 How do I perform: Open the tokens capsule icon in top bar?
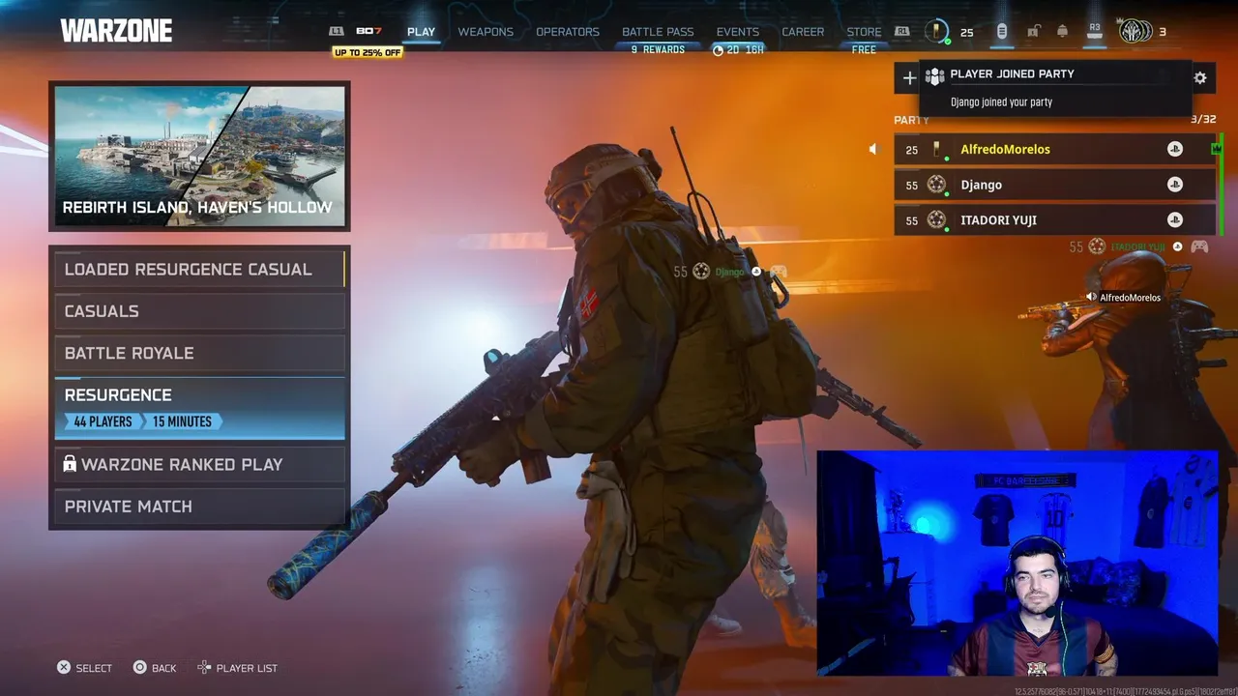coord(1002,32)
